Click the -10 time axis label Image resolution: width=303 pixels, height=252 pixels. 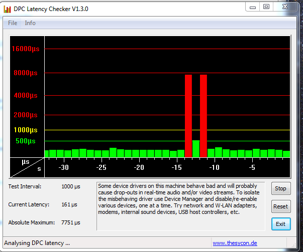tap(214, 167)
